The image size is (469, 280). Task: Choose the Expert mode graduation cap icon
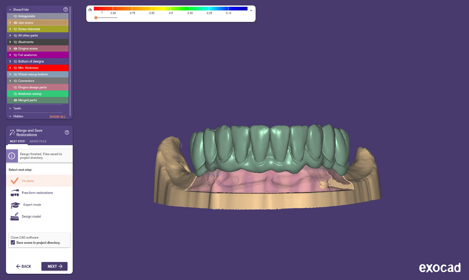[15, 205]
